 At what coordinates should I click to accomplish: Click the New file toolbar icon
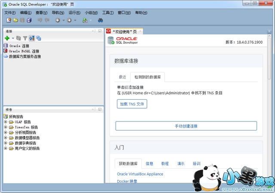click(x=9, y=20)
